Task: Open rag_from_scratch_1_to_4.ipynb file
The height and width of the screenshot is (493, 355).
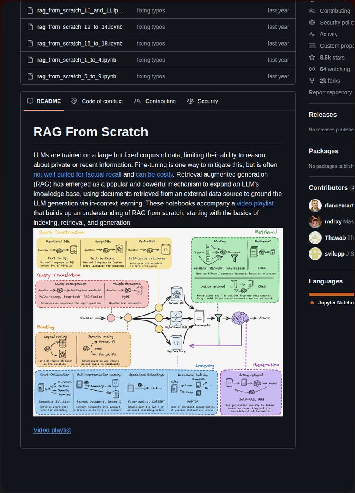Action: 77,60
